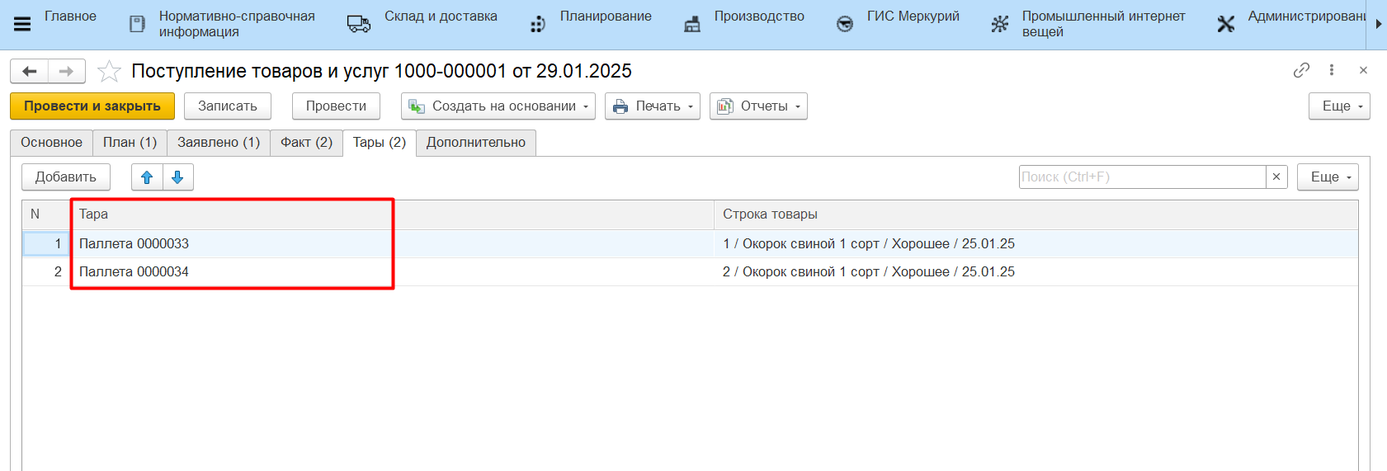Copy link to this document
1387x471 pixels.
pos(1301,71)
